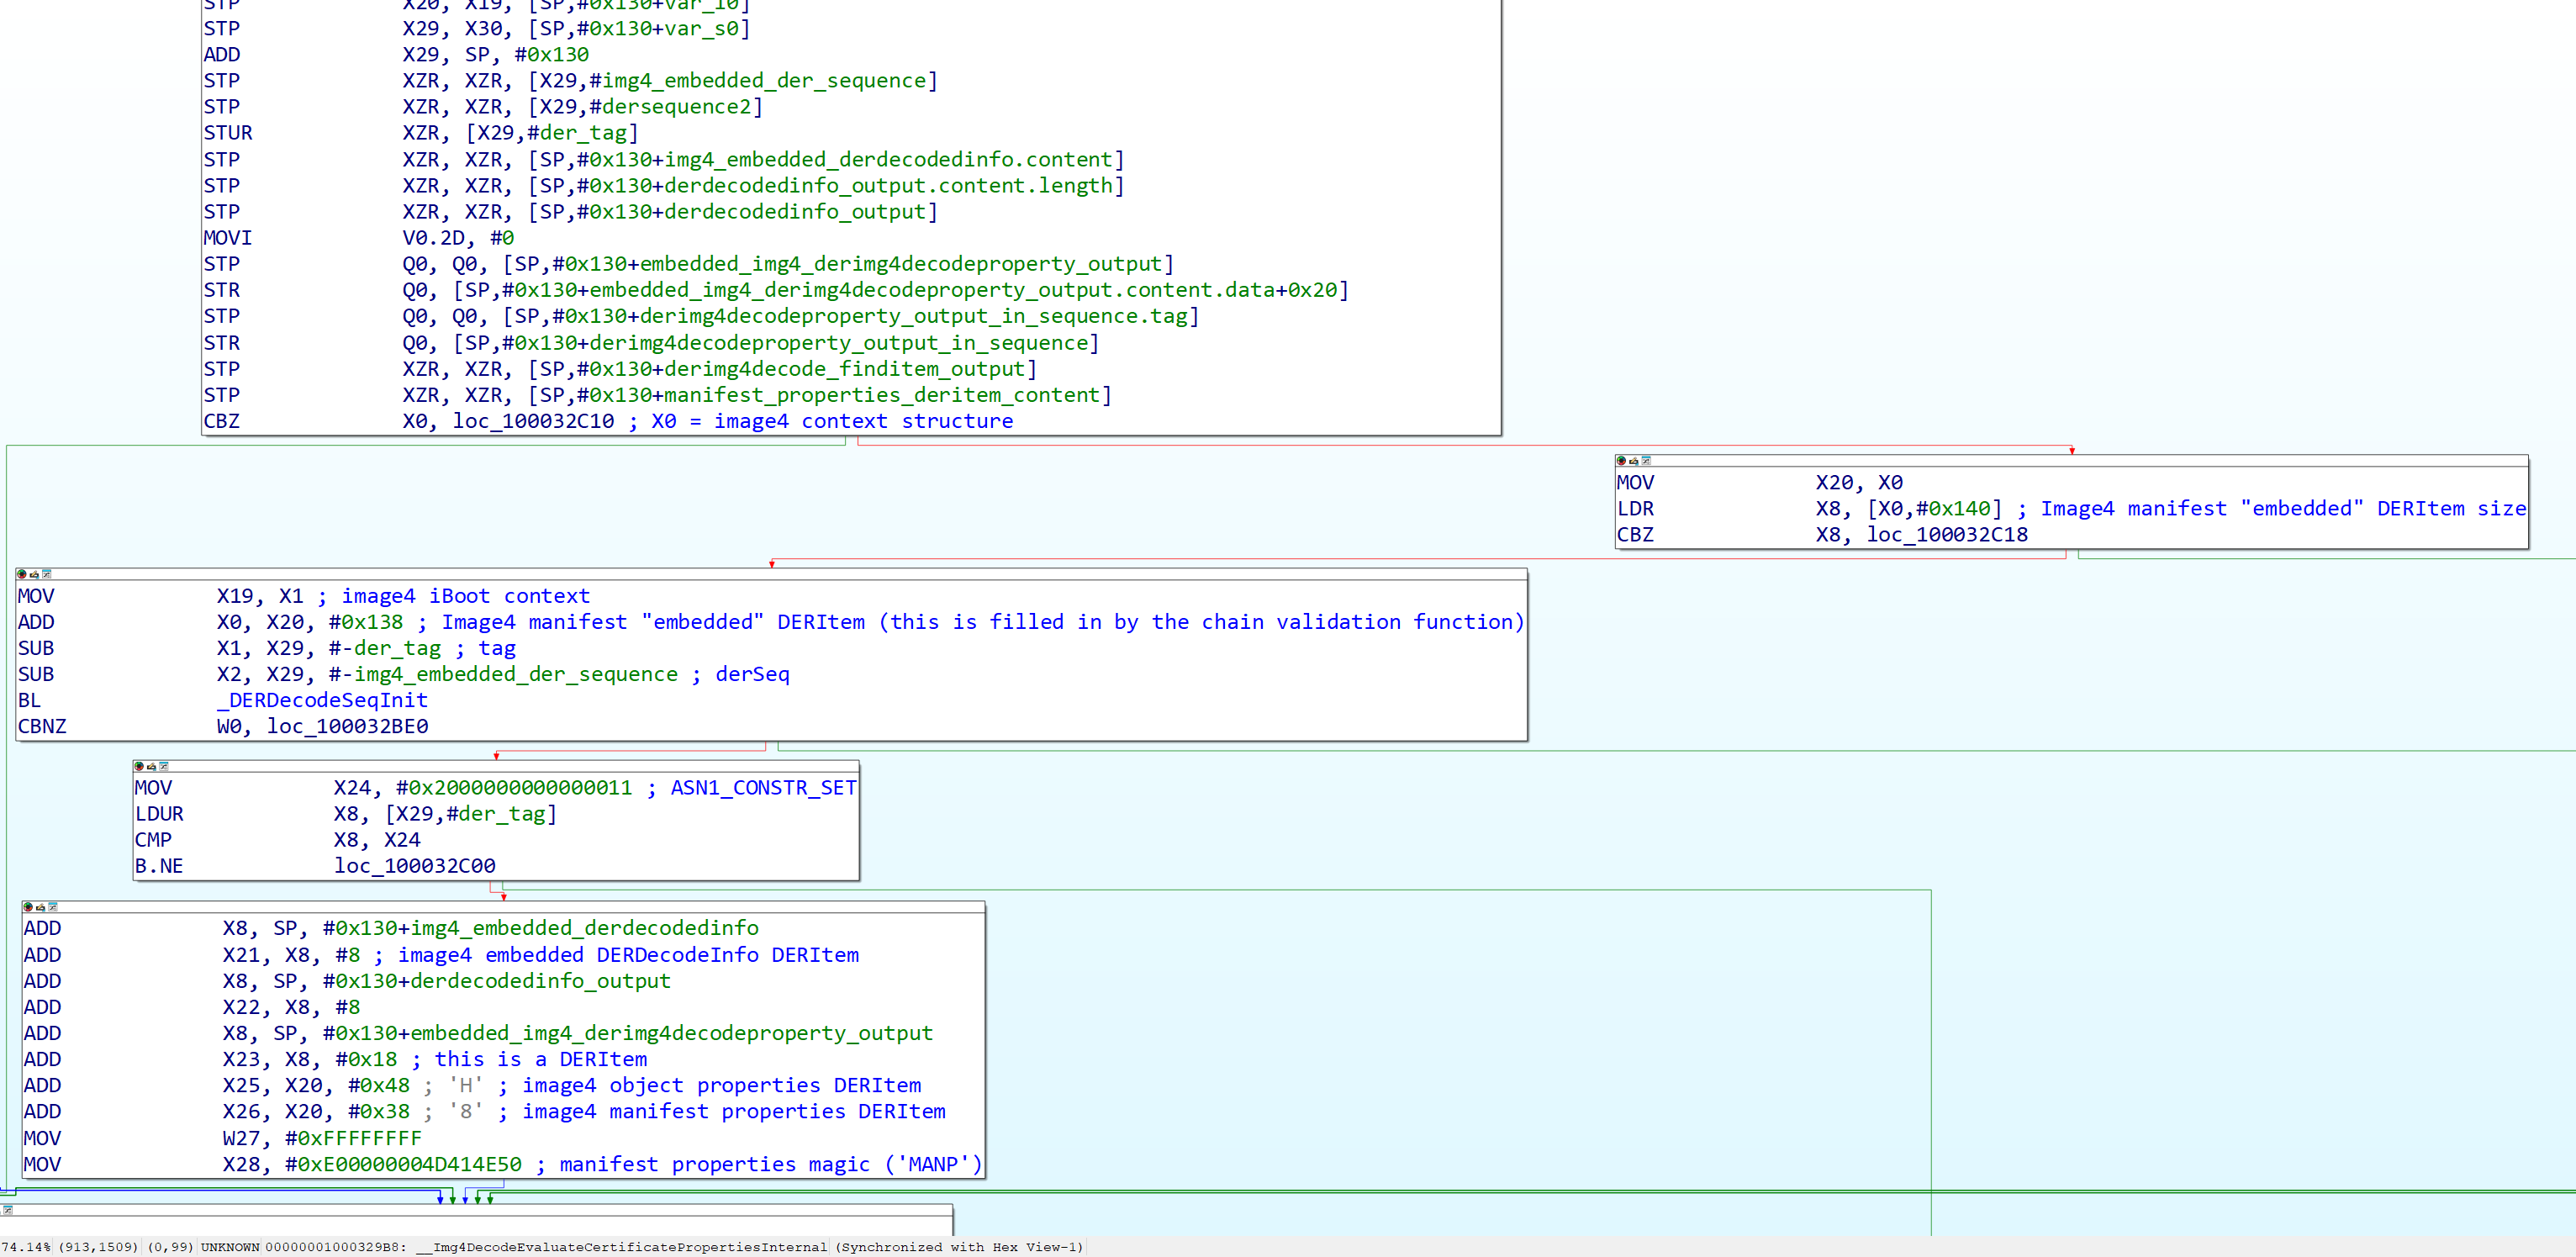Click the pencil edit icon on the MOV X20, X0 block
Viewport: 2576px width, 1257px height.
(x=1633, y=461)
